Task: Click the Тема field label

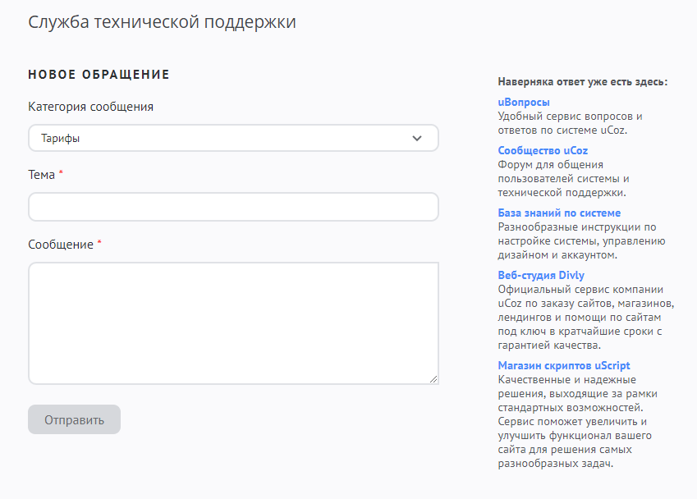Action: click(42, 175)
